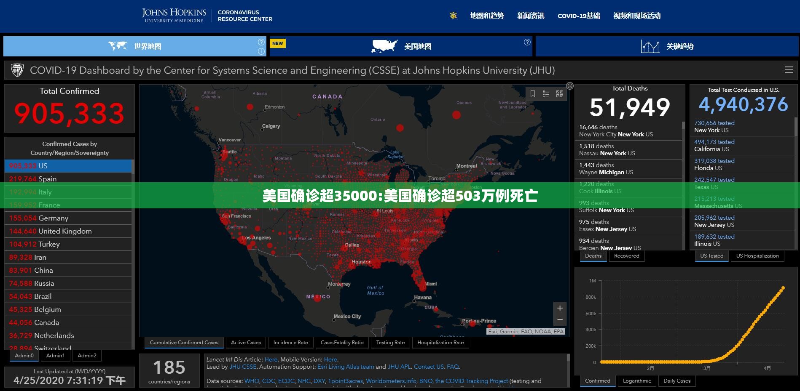Viewport: 800px width, 391px height.
Task: Open the COVID Tracking Project link
Action: click(x=471, y=381)
